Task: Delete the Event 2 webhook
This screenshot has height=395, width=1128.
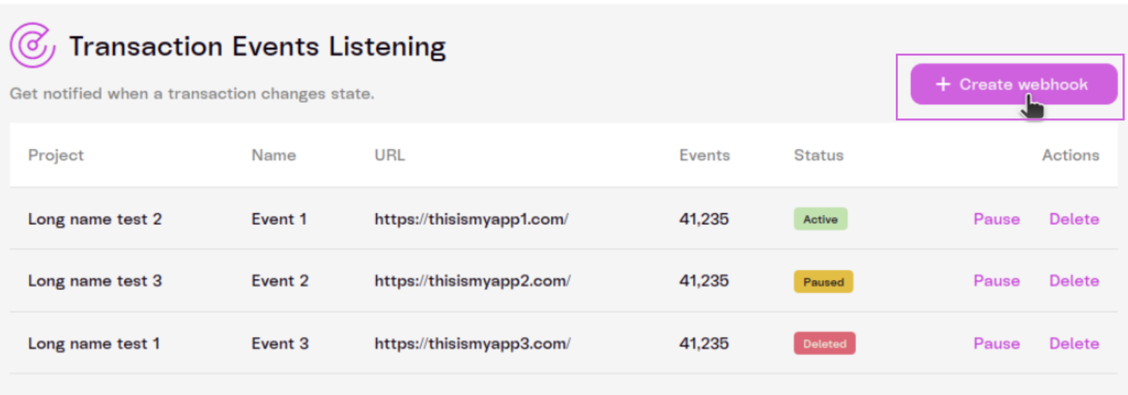Action: tap(1074, 281)
